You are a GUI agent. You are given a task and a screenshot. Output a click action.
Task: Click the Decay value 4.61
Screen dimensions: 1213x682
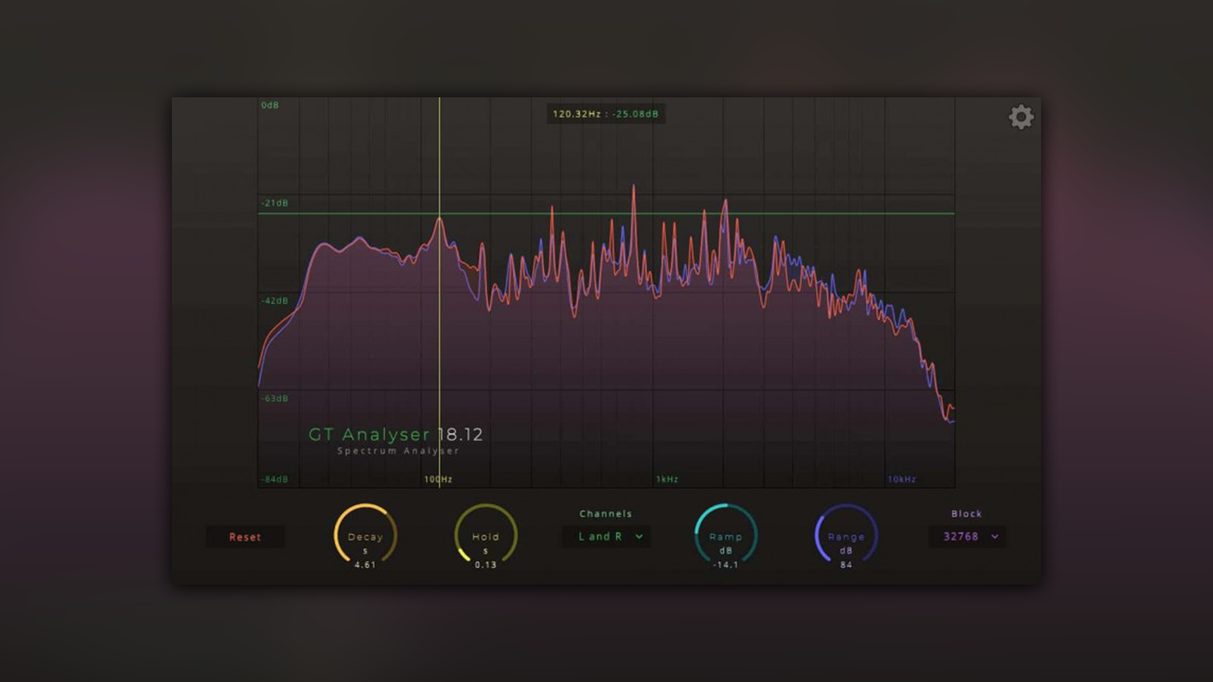[x=365, y=565]
